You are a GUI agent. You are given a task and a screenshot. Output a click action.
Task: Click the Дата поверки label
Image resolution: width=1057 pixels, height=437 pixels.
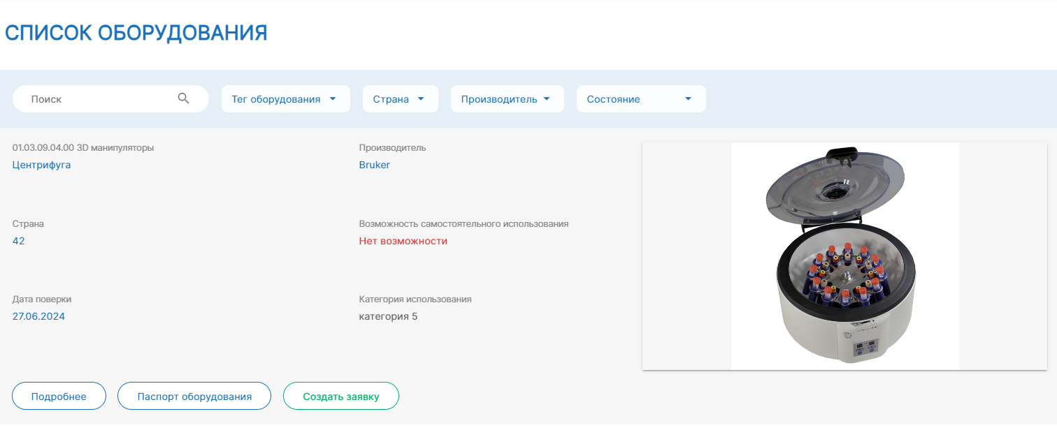tap(42, 299)
